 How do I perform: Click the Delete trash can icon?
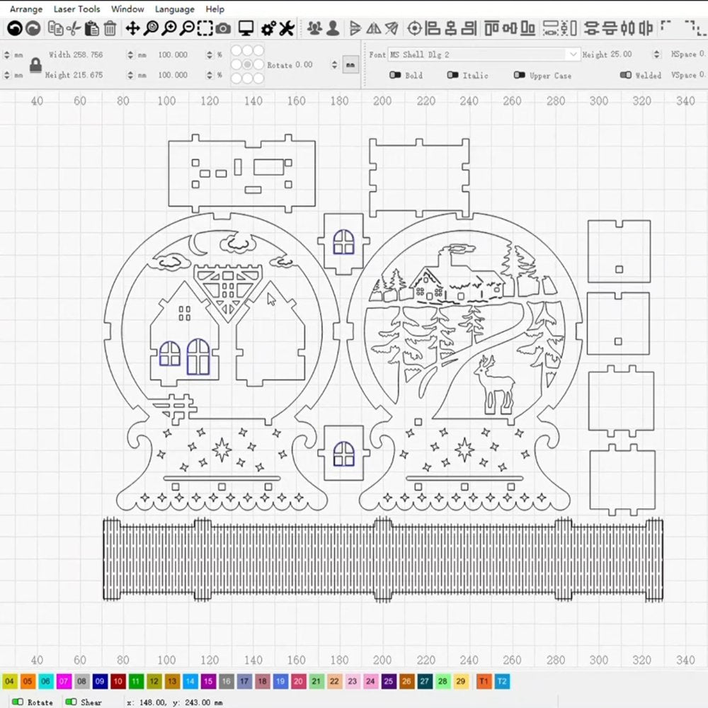(110, 28)
